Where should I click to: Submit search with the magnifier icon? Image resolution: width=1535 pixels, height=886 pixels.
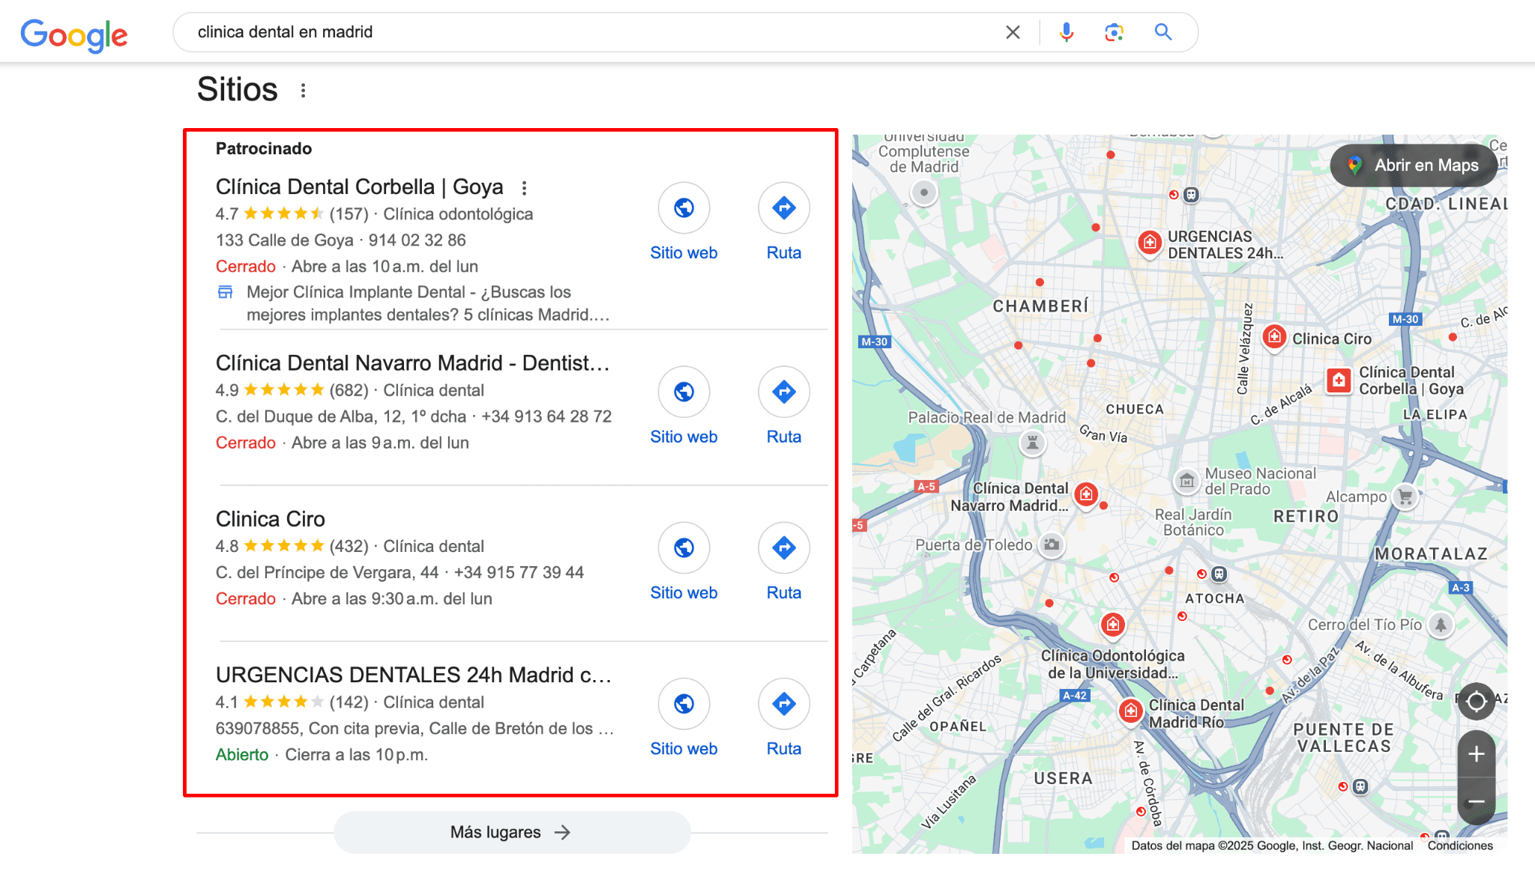1162,31
